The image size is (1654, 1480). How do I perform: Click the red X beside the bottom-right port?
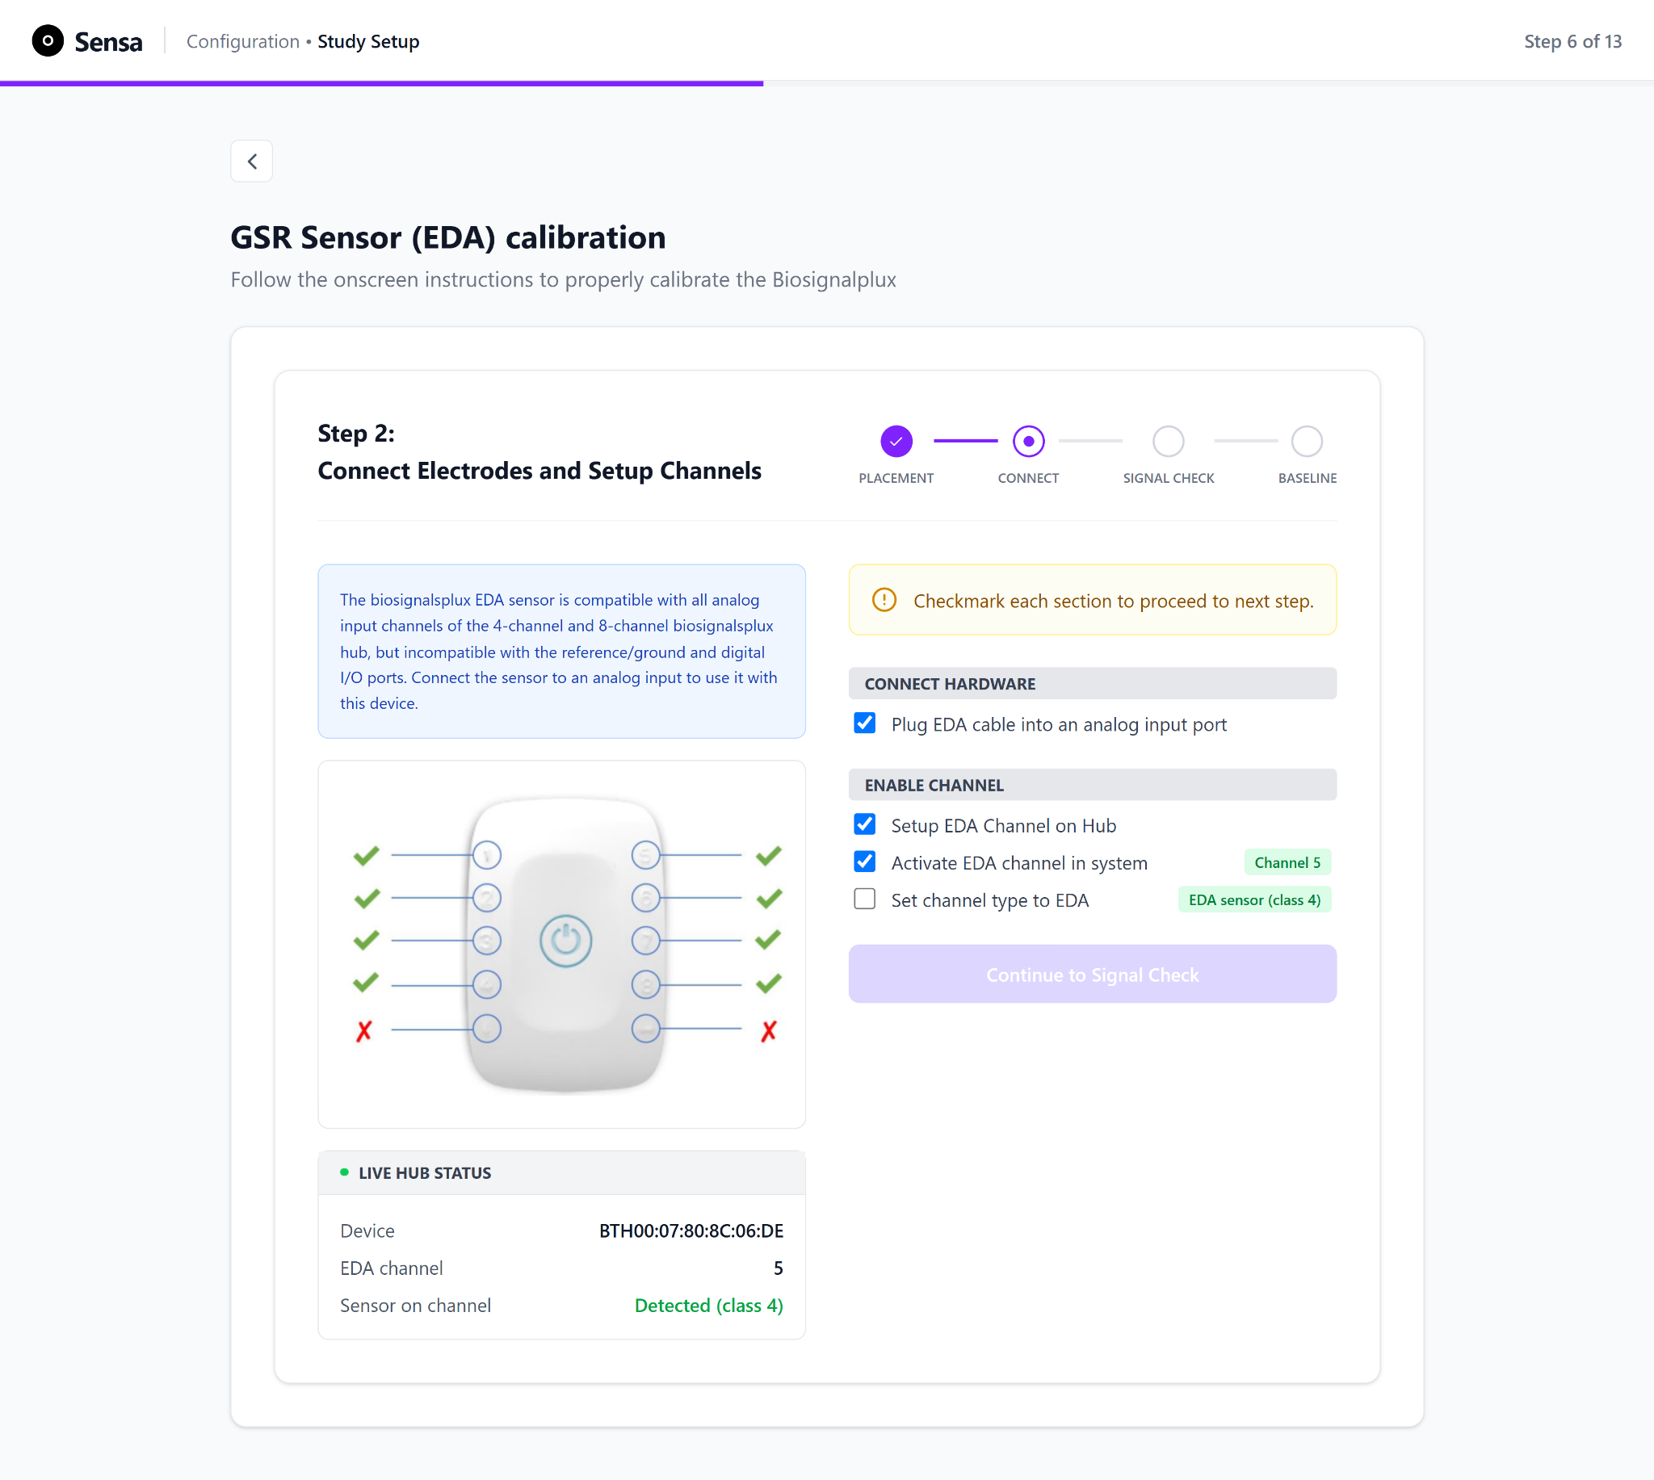click(x=769, y=1031)
